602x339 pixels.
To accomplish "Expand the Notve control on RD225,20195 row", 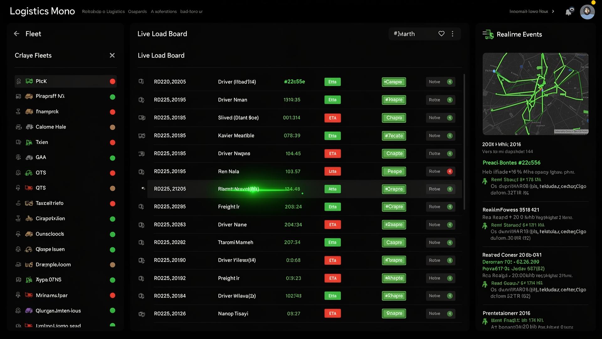I will point(441,100).
